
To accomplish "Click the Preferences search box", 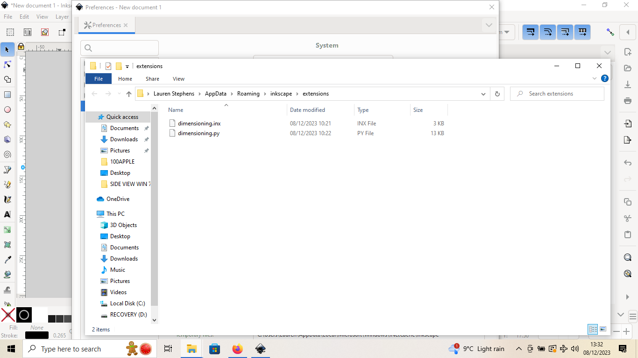I will coord(120,48).
